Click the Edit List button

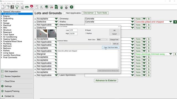click(116, 44)
